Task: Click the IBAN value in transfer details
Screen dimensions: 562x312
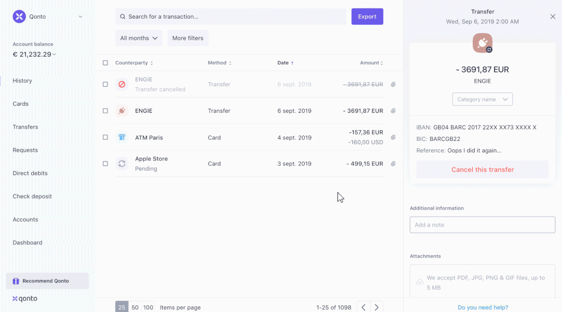Action: (485, 127)
